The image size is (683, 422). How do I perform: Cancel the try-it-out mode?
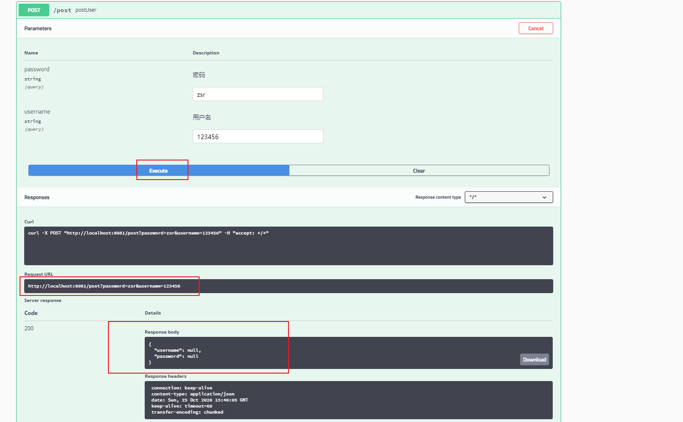[x=536, y=28]
